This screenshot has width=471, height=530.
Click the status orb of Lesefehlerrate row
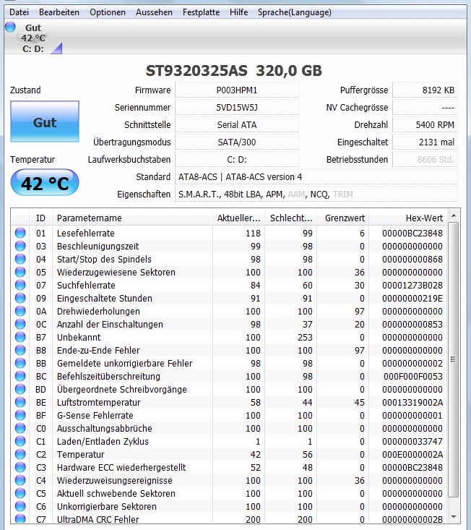pyautogui.click(x=20, y=233)
